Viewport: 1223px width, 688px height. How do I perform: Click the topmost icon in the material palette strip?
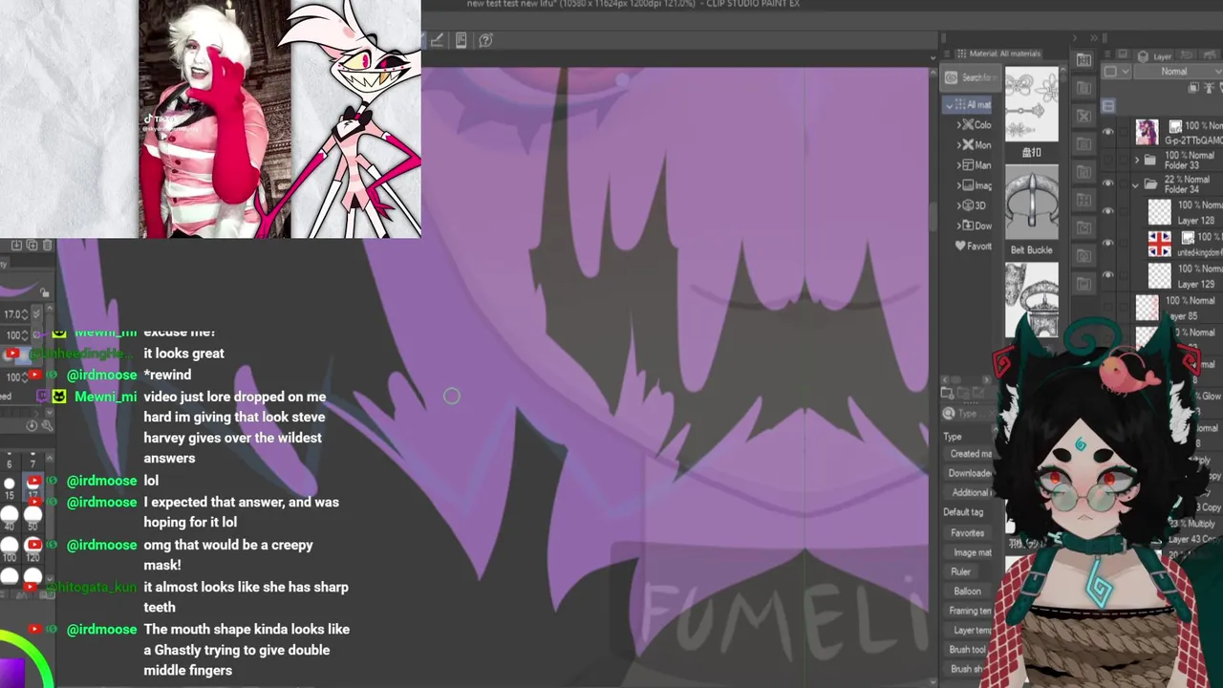tap(1084, 60)
